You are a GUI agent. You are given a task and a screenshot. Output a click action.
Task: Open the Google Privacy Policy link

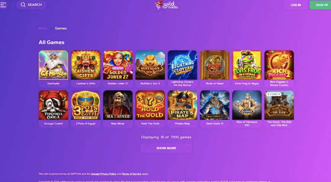click(104, 174)
